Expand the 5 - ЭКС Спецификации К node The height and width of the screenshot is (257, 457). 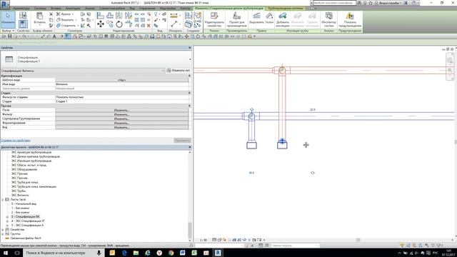point(7,226)
